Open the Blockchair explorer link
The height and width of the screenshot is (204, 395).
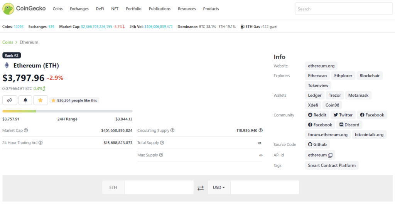click(370, 76)
